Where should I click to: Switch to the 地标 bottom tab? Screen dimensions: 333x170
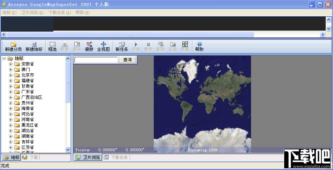tap(11, 157)
